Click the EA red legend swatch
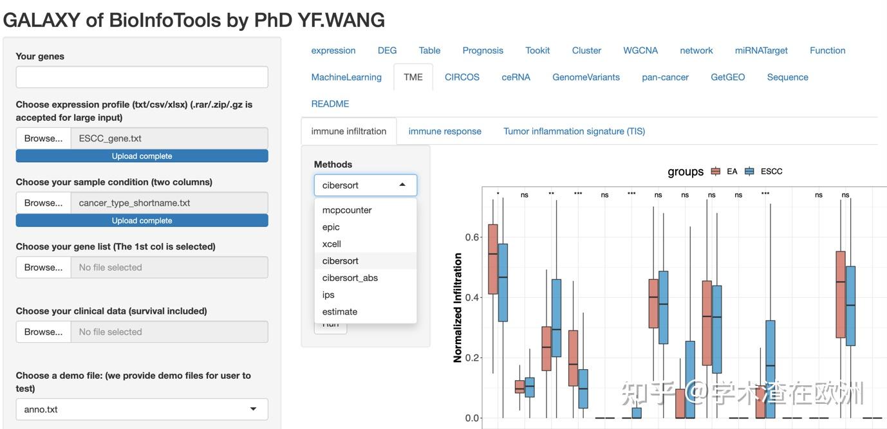887x429 pixels. 716,172
